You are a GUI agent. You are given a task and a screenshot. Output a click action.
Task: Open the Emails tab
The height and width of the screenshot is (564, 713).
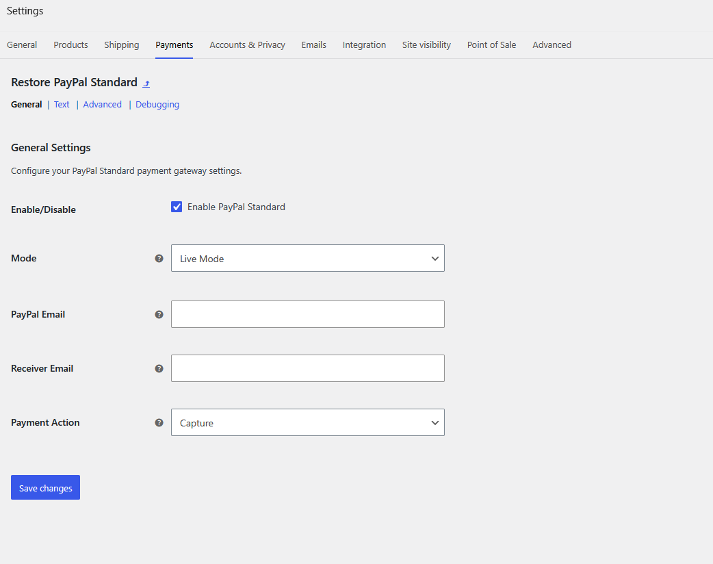[x=314, y=45]
